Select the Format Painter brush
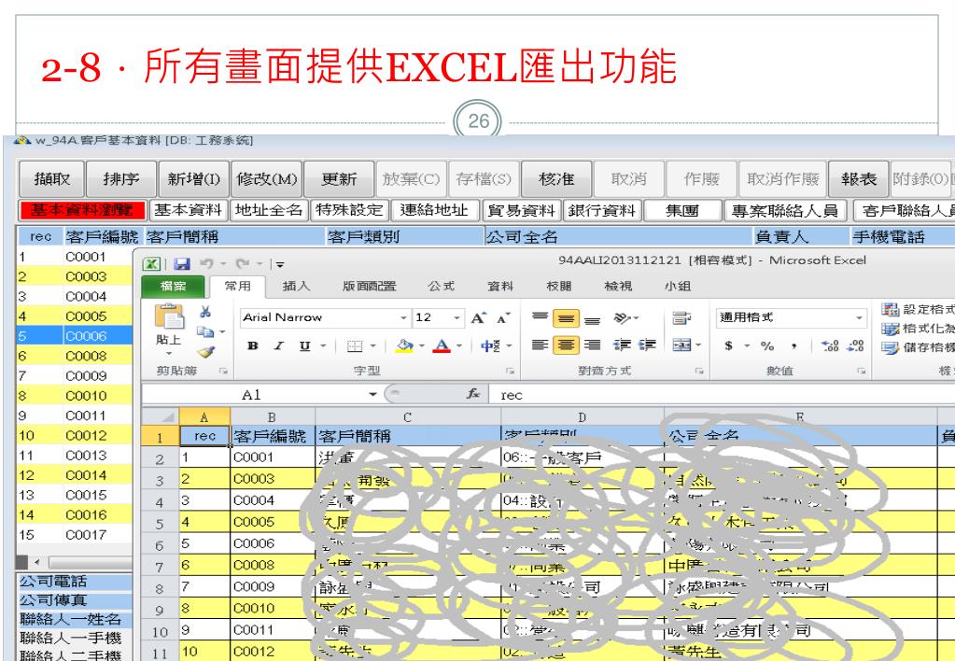This screenshot has width=955, height=661. 206,352
